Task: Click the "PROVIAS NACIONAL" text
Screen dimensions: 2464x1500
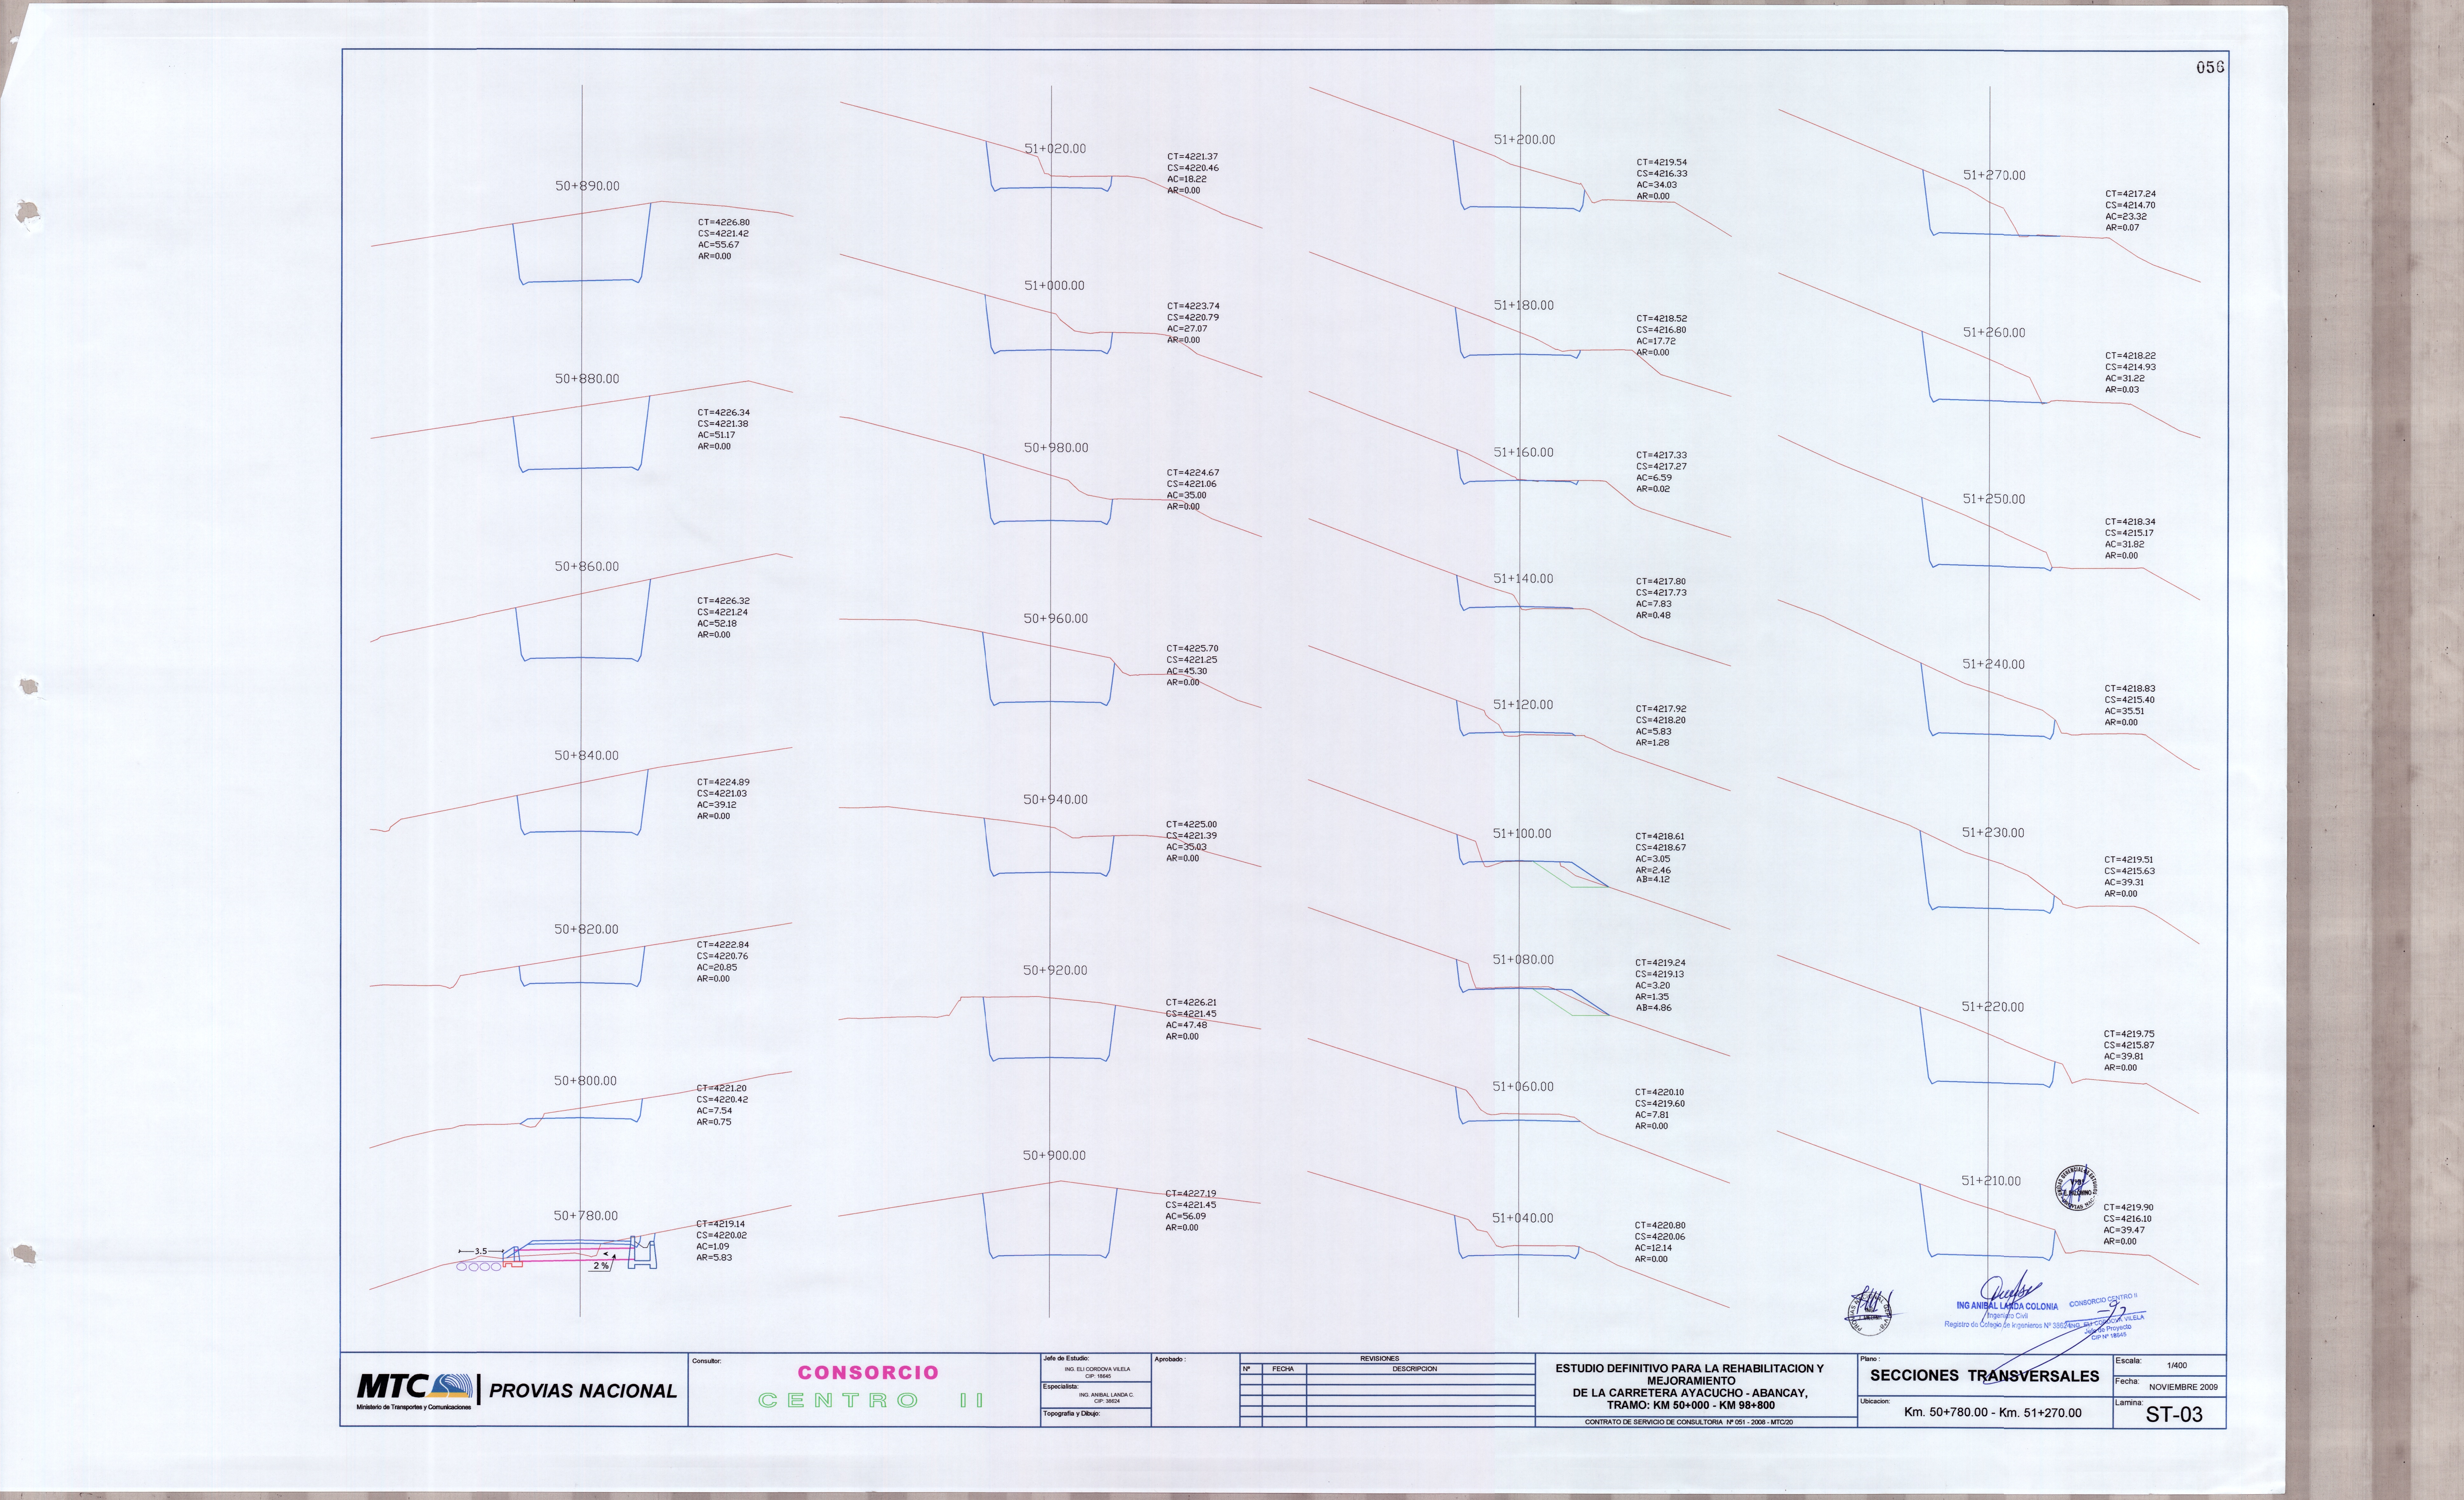Action: pyautogui.click(x=583, y=1391)
